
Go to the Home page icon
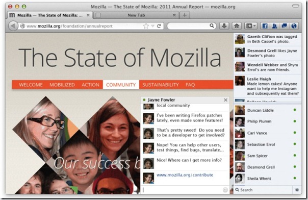click(237, 26)
